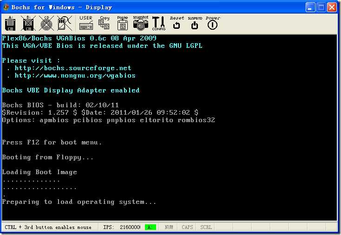Click the 'Bochs for Windows - Display' title

pyautogui.click(x=62, y=7)
